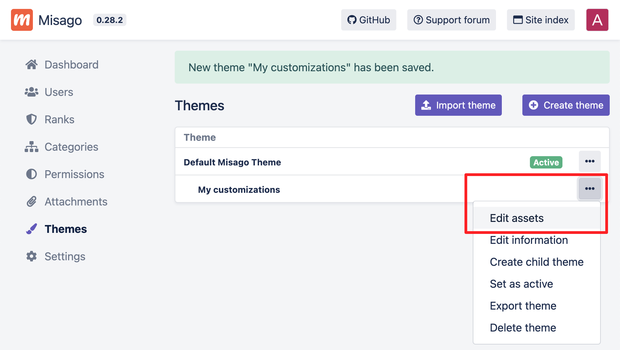This screenshot has width=620, height=350.
Task: Select Edit assets from the menu
Action: pyautogui.click(x=517, y=218)
